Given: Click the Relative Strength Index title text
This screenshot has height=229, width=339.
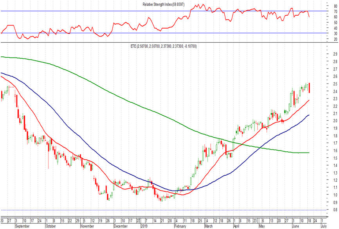Looking at the screenshot, I should pyautogui.click(x=164, y=4).
